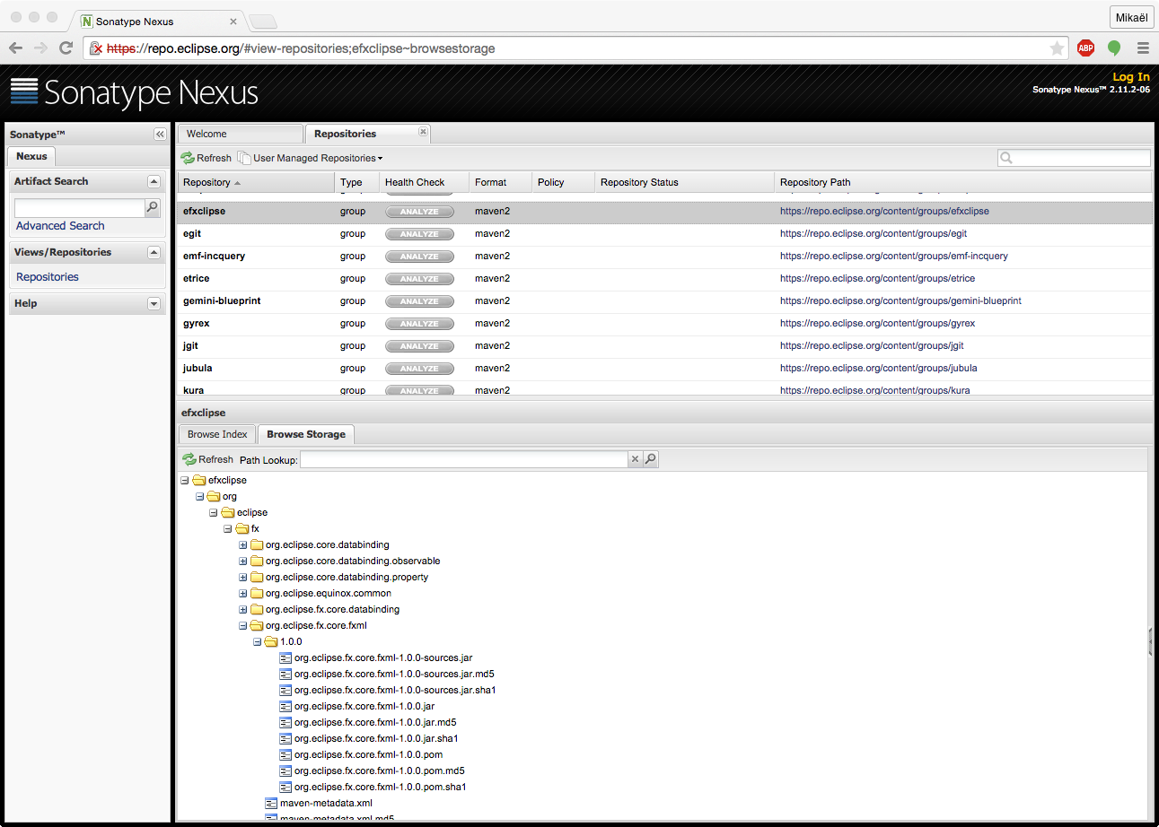Select org.eclipse.fx.core.fxml-1.0.0.jar.sha1 file

[376, 738]
